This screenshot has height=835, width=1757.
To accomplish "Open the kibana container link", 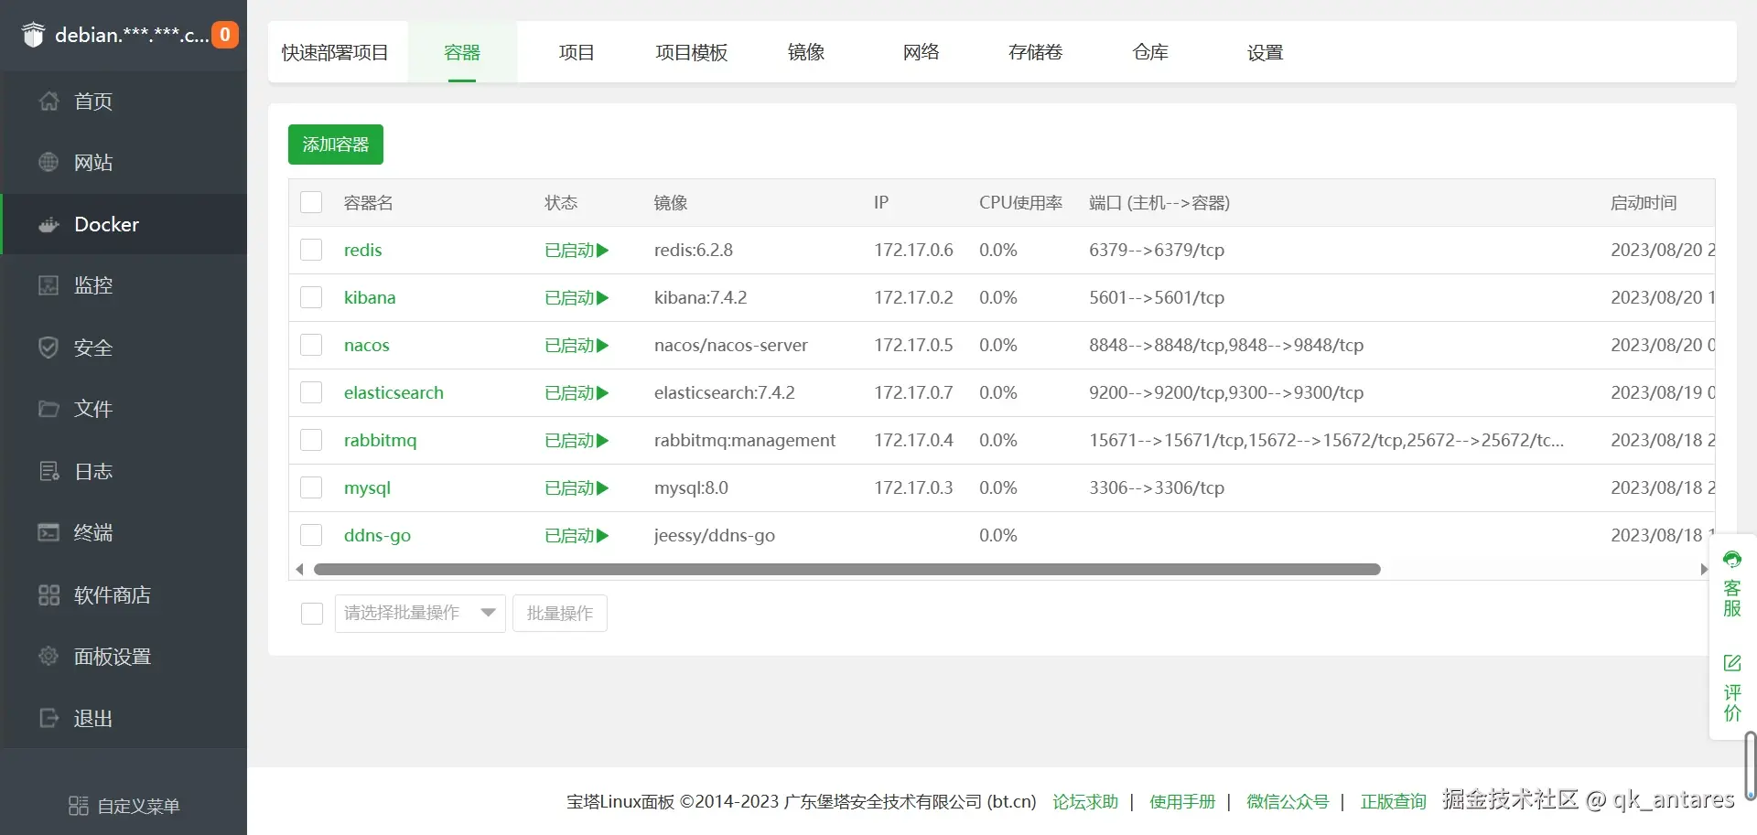I will pyautogui.click(x=370, y=297).
